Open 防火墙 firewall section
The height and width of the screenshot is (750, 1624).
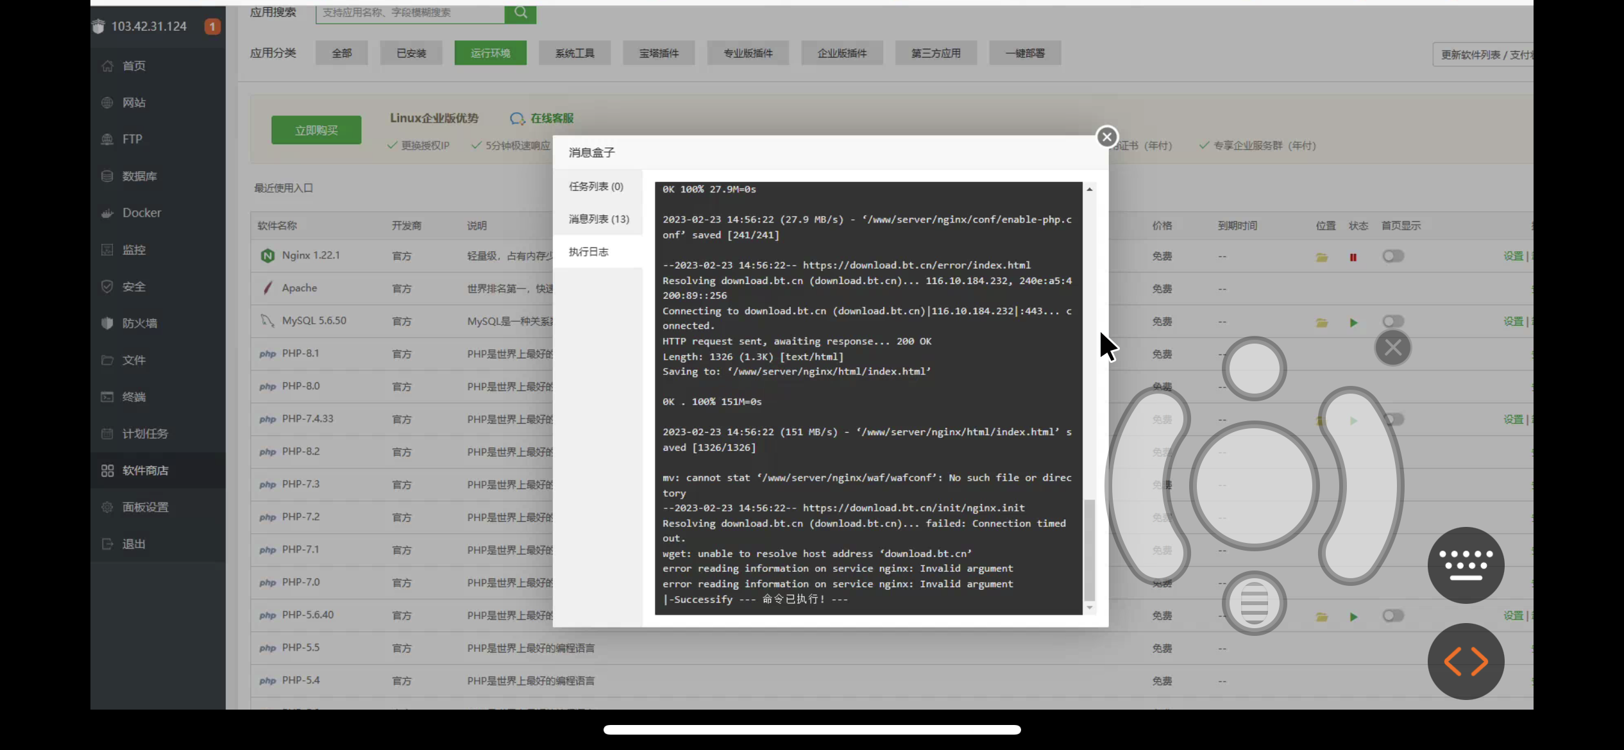157,323
